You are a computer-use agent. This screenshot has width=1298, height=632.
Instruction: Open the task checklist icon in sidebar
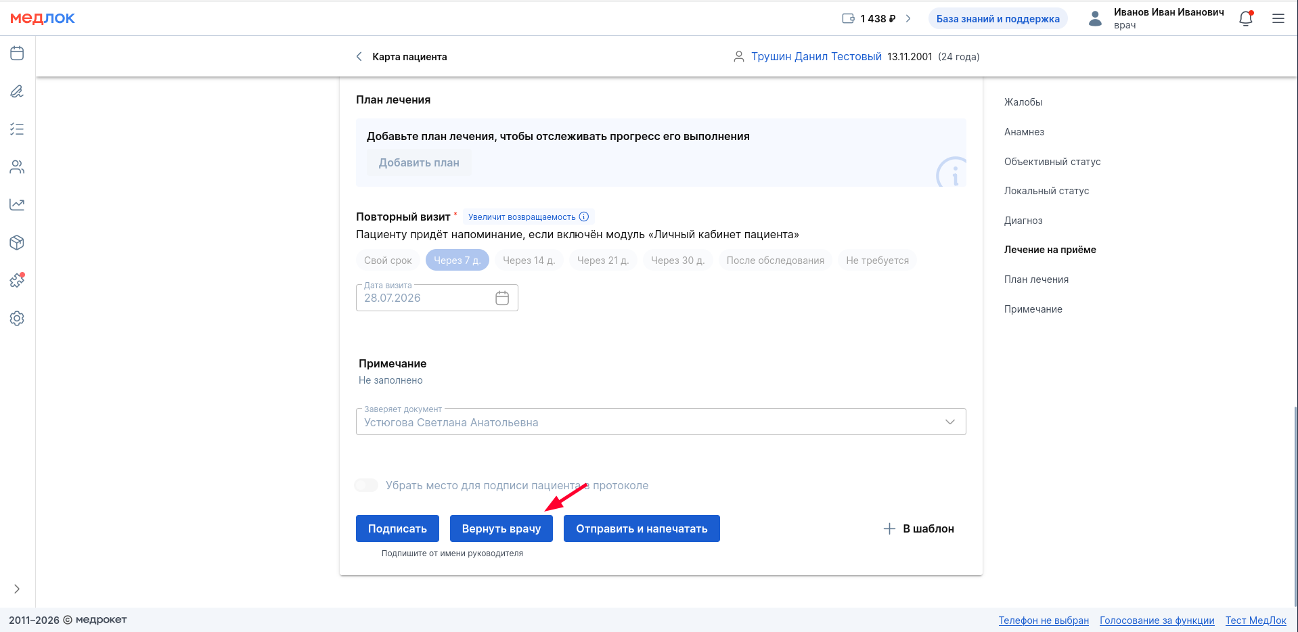coord(17,129)
